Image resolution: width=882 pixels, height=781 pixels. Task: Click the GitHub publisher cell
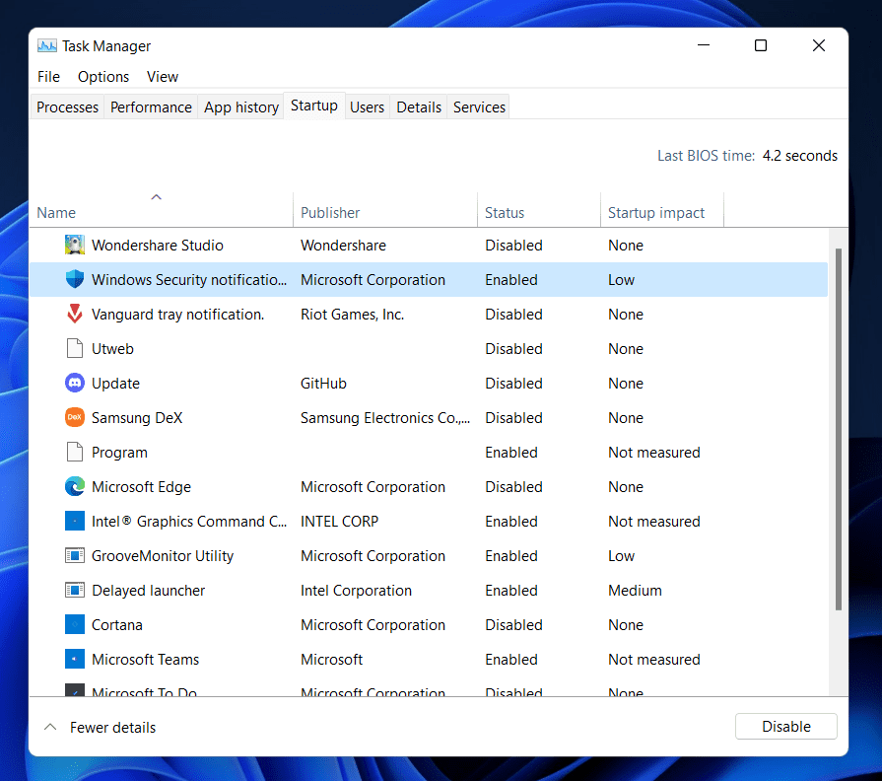point(323,384)
